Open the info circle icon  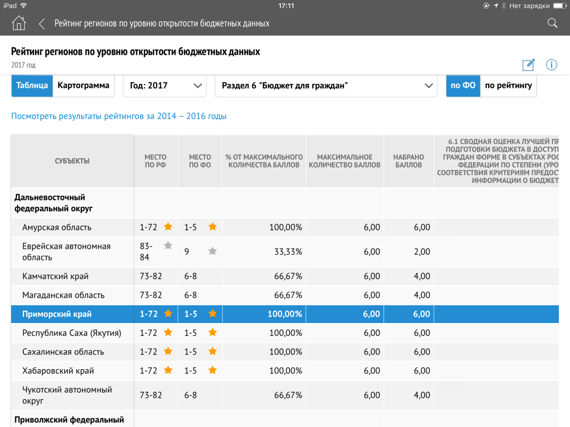551,65
